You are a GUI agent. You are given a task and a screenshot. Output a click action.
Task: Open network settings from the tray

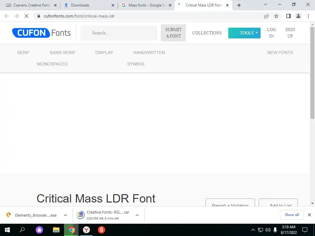click(x=261, y=230)
